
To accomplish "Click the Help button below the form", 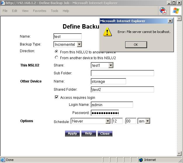I will (89, 134).
